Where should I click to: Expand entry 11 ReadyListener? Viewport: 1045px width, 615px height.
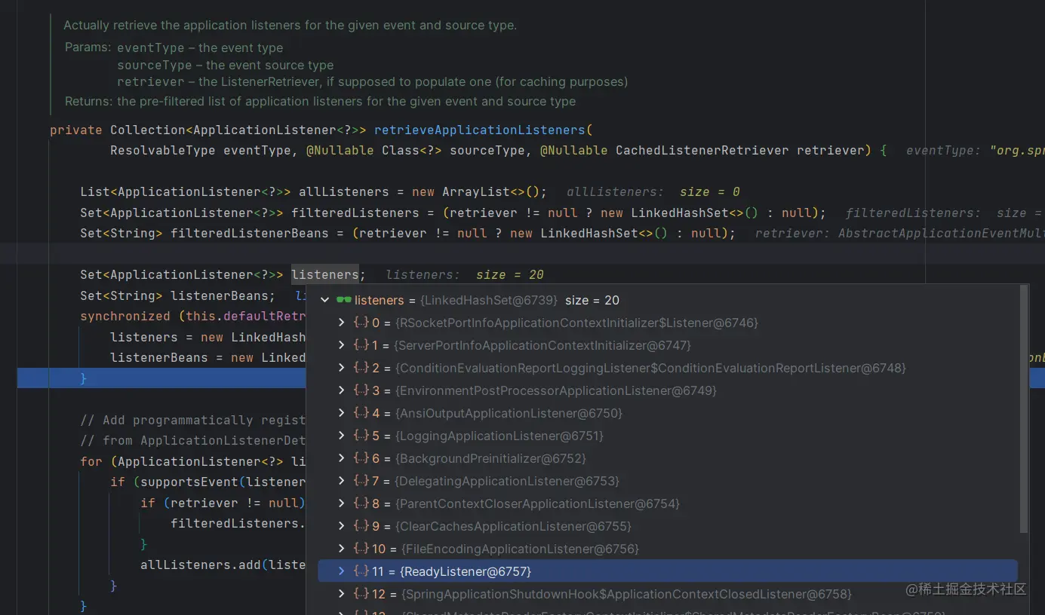click(x=341, y=571)
